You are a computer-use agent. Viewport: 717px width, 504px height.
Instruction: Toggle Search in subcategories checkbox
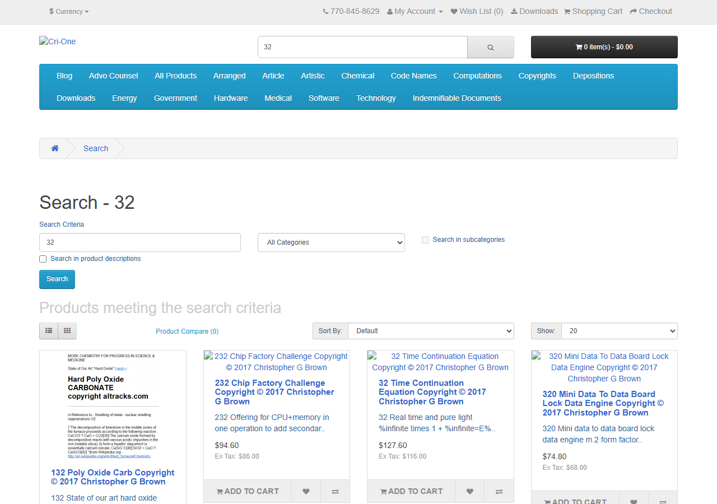pos(426,240)
